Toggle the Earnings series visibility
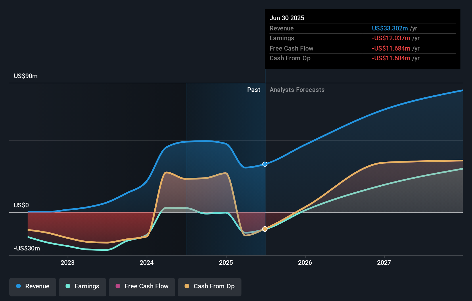472x301 pixels. click(82, 287)
